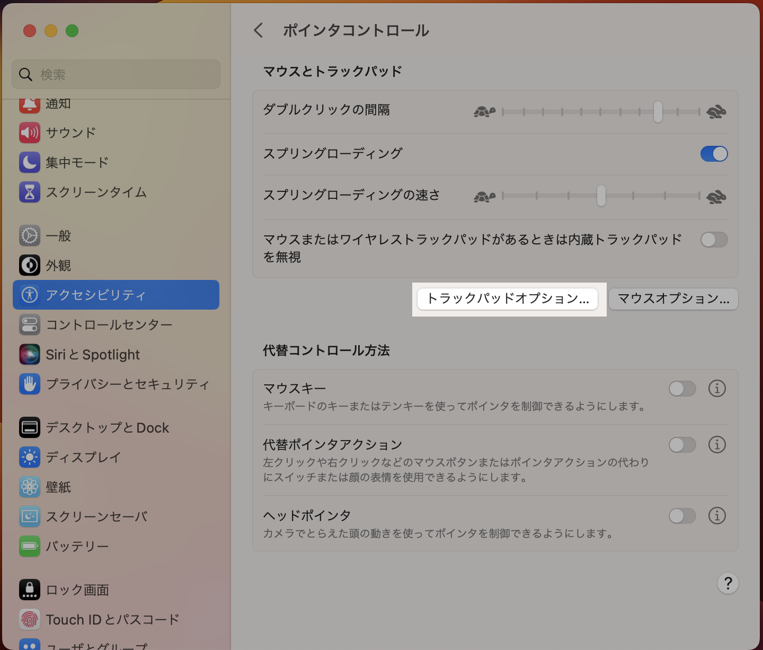
Task: Click the サウンド speaker icon in sidebar
Action: [30, 133]
